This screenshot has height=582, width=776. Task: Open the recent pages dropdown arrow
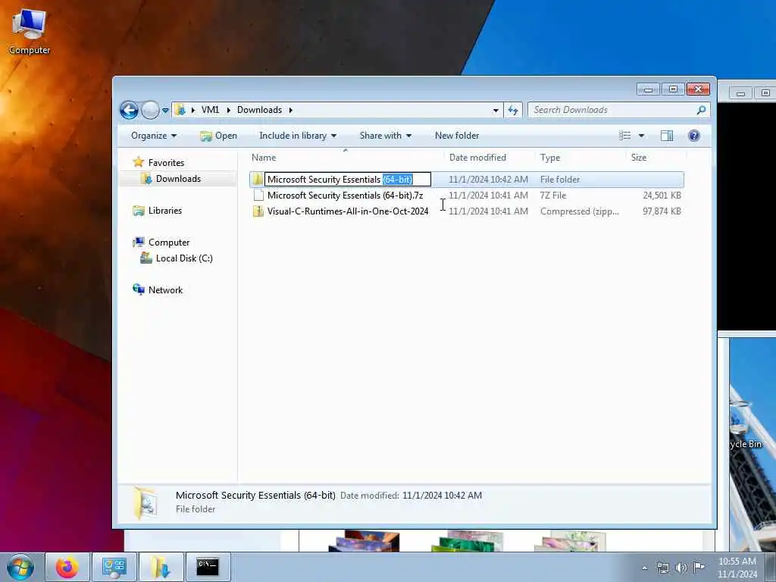click(165, 111)
